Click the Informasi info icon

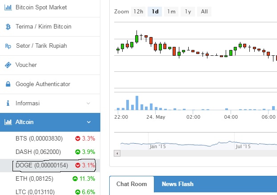(x=8, y=103)
